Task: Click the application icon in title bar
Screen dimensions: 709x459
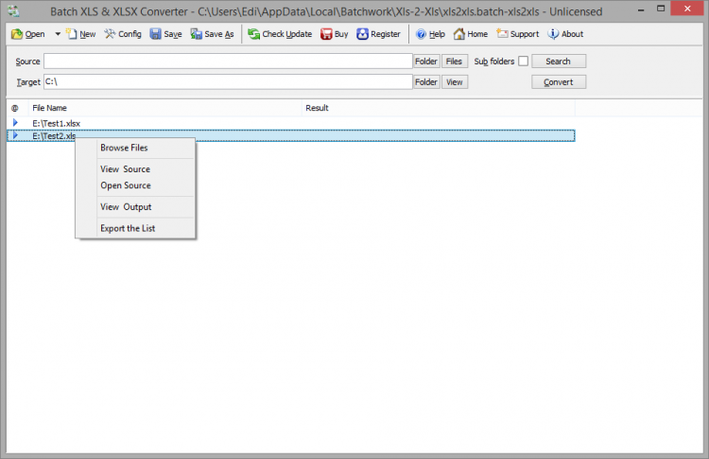Action: (14, 11)
